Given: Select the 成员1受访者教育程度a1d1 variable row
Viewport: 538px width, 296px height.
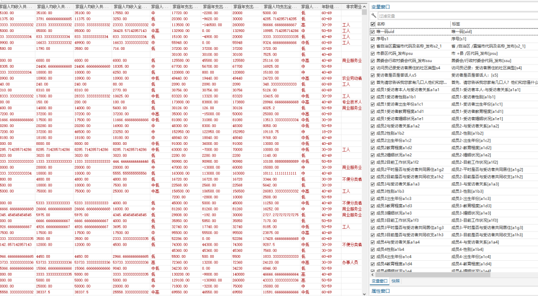Looking at the screenshot, I should click(454, 111).
